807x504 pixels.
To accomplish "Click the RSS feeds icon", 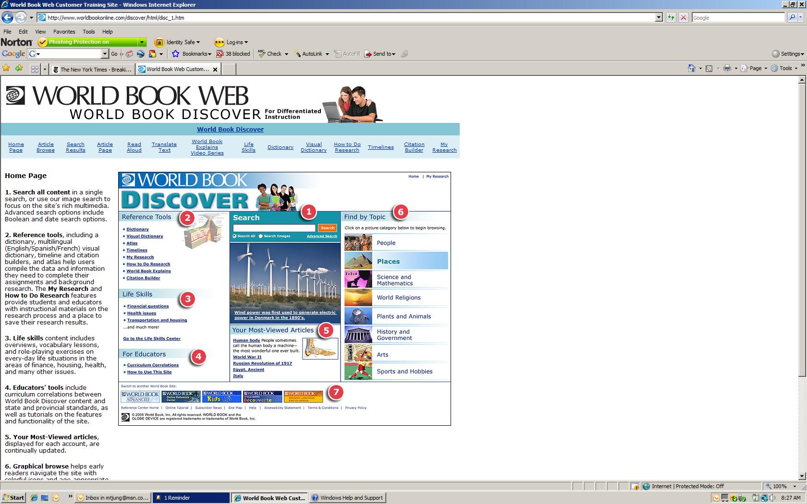I will coord(709,68).
